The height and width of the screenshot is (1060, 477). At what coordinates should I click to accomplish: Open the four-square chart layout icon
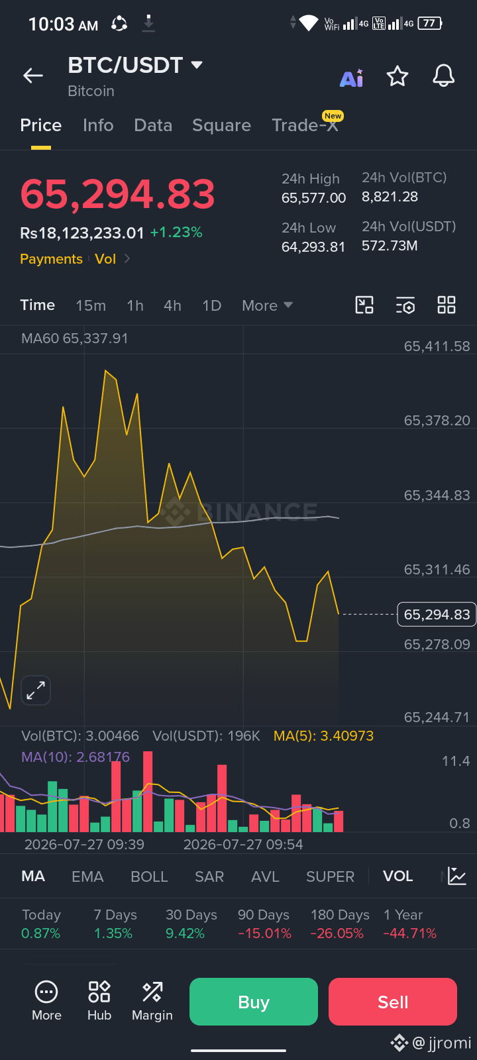point(447,305)
